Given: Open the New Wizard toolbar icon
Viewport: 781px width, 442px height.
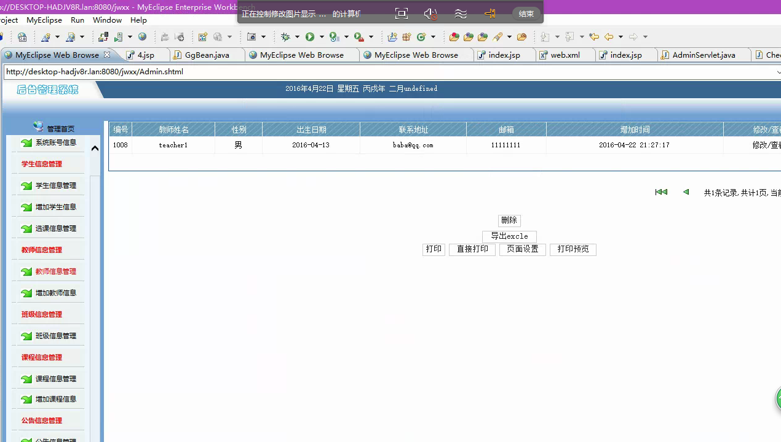Looking at the screenshot, I should tap(2, 37).
